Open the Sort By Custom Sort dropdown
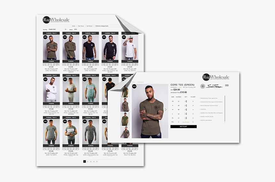Viewport: 275px width, 182px height. [58, 29]
